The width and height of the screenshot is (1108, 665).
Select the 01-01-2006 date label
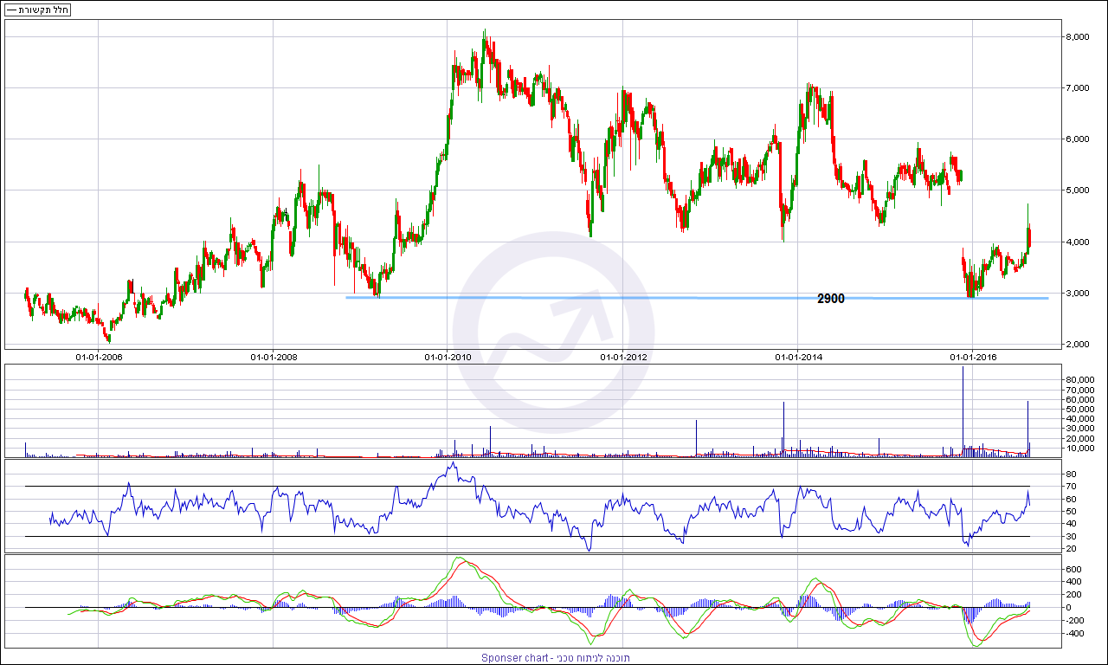click(x=99, y=357)
